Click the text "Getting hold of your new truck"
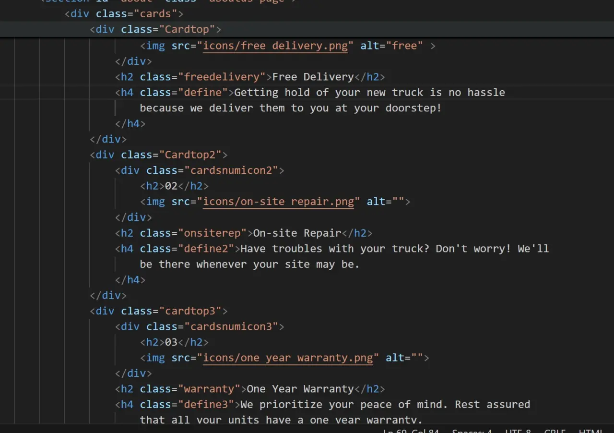Image resolution: width=614 pixels, height=433 pixels. [329, 92]
